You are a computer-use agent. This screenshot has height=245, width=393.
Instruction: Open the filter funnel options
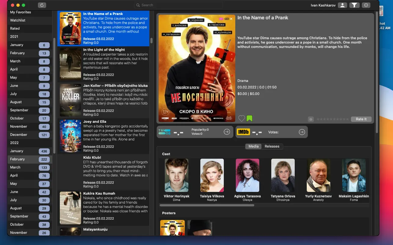354,5
